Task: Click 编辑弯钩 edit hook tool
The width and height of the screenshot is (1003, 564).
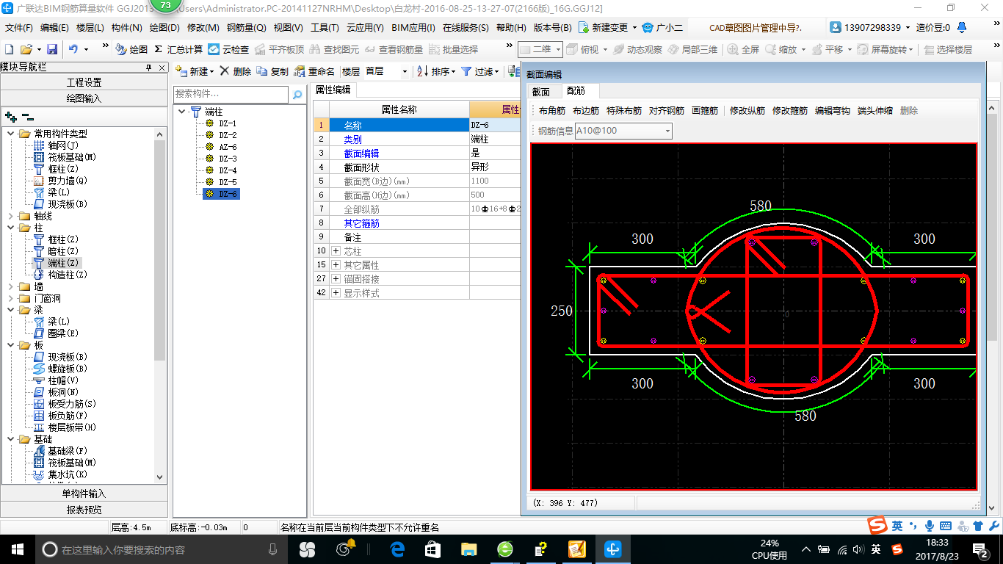Action: (x=833, y=111)
